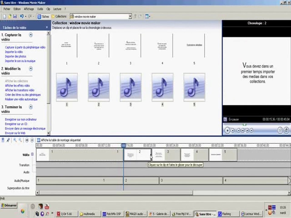
Task: Click the New project icon
Action: pyautogui.click(x=5, y=16)
